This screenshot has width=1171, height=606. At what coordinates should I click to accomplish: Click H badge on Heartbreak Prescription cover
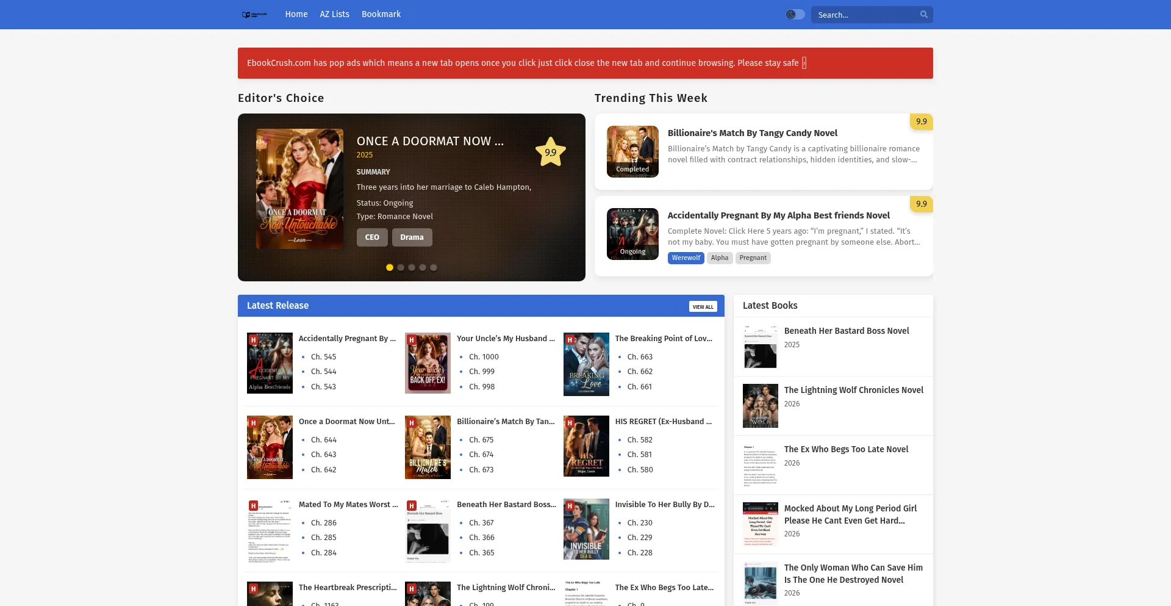pyautogui.click(x=254, y=589)
